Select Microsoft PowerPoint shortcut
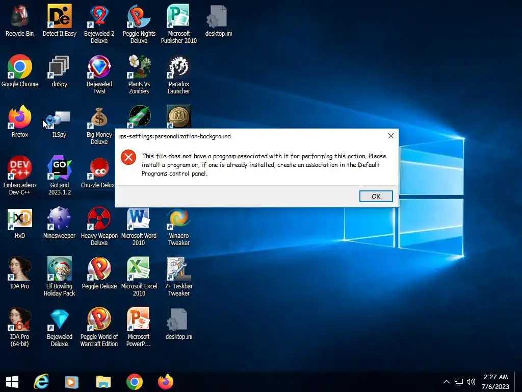 coord(139,327)
